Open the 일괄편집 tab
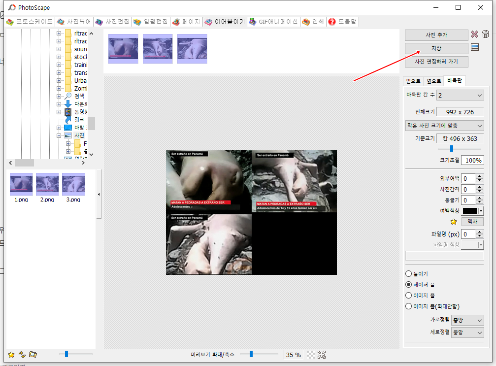The width and height of the screenshot is (496, 366). 151,22
